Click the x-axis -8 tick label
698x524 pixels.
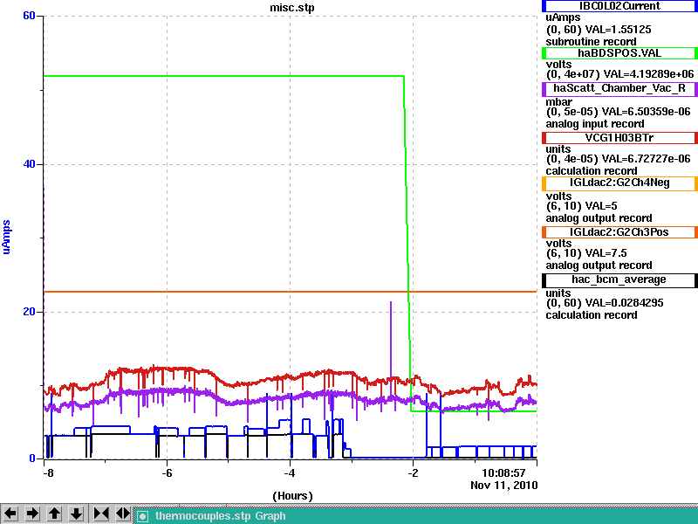point(48,472)
